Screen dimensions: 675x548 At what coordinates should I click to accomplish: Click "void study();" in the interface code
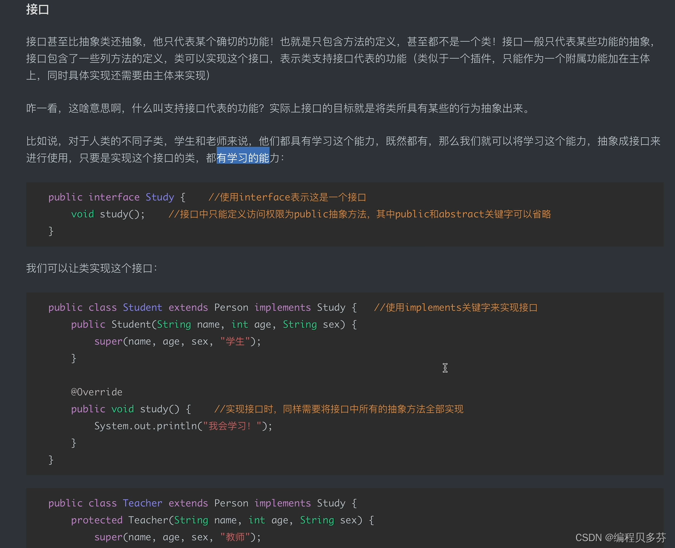click(x=108, y=214)
